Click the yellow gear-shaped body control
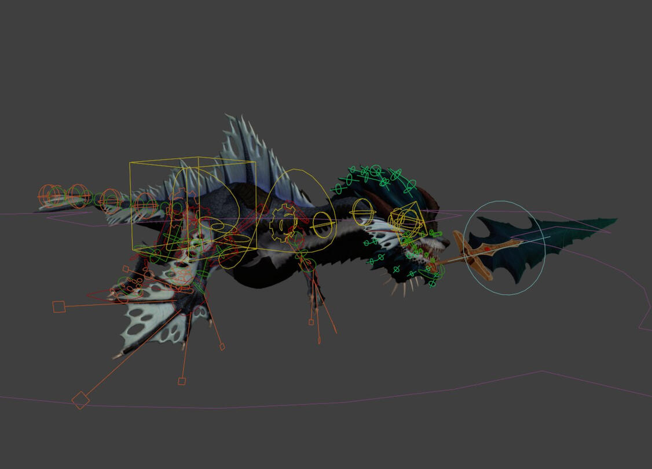This screenshot has width=652, height=469. (x=283, y=222)
